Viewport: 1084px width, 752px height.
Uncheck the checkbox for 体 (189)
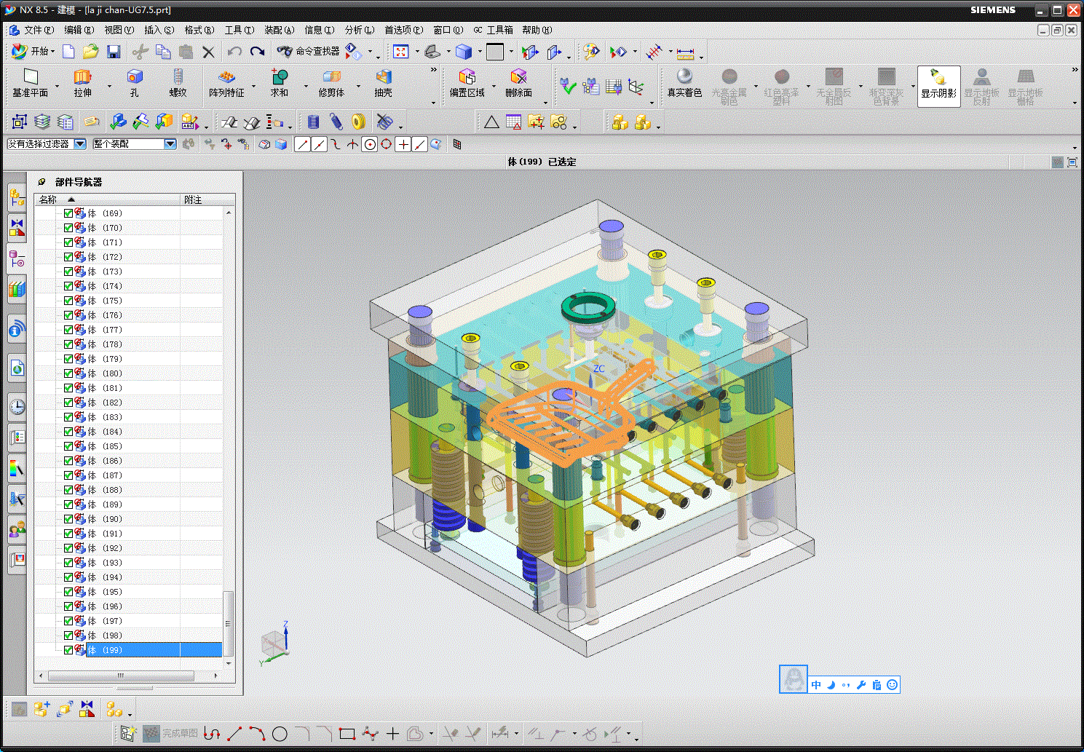click(68, 504)
